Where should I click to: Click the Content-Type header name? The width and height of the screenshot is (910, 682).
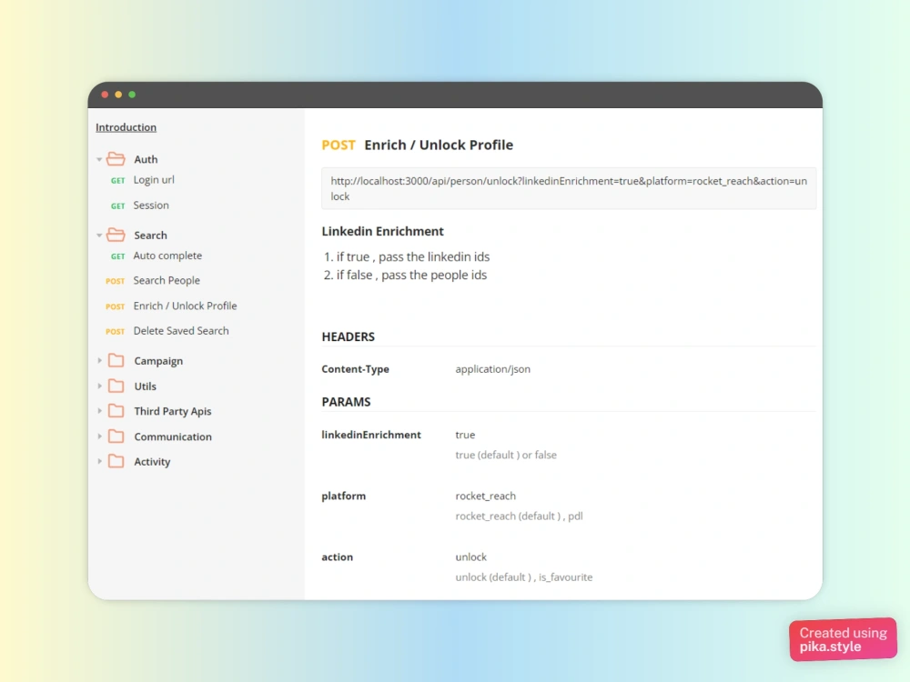coord(355,369)
